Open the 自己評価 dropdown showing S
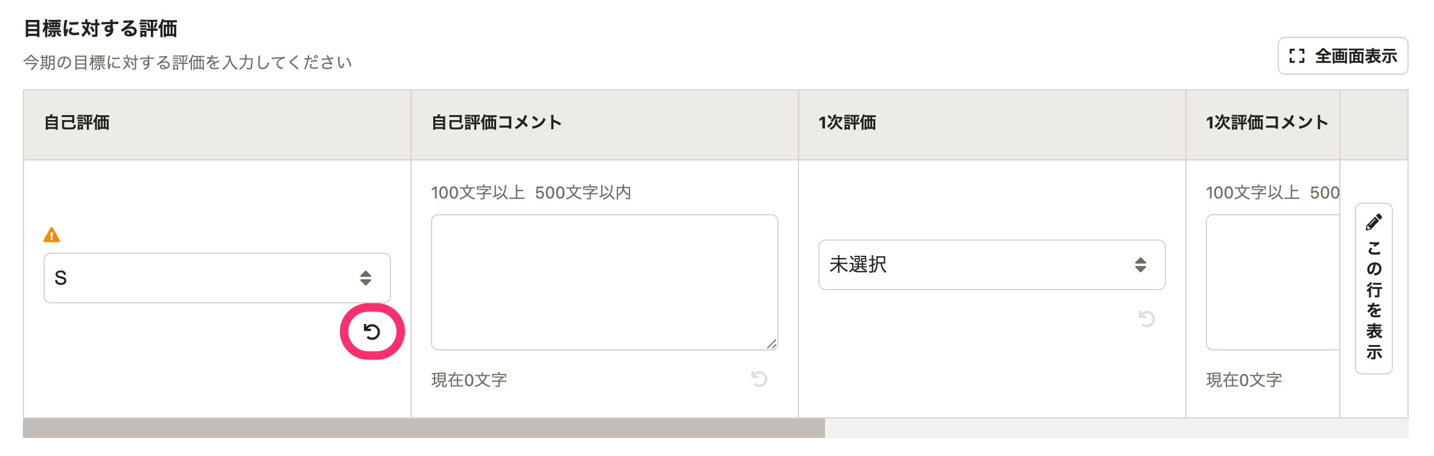The height and width of the screenshot is (456, 1434). (217, 278)
